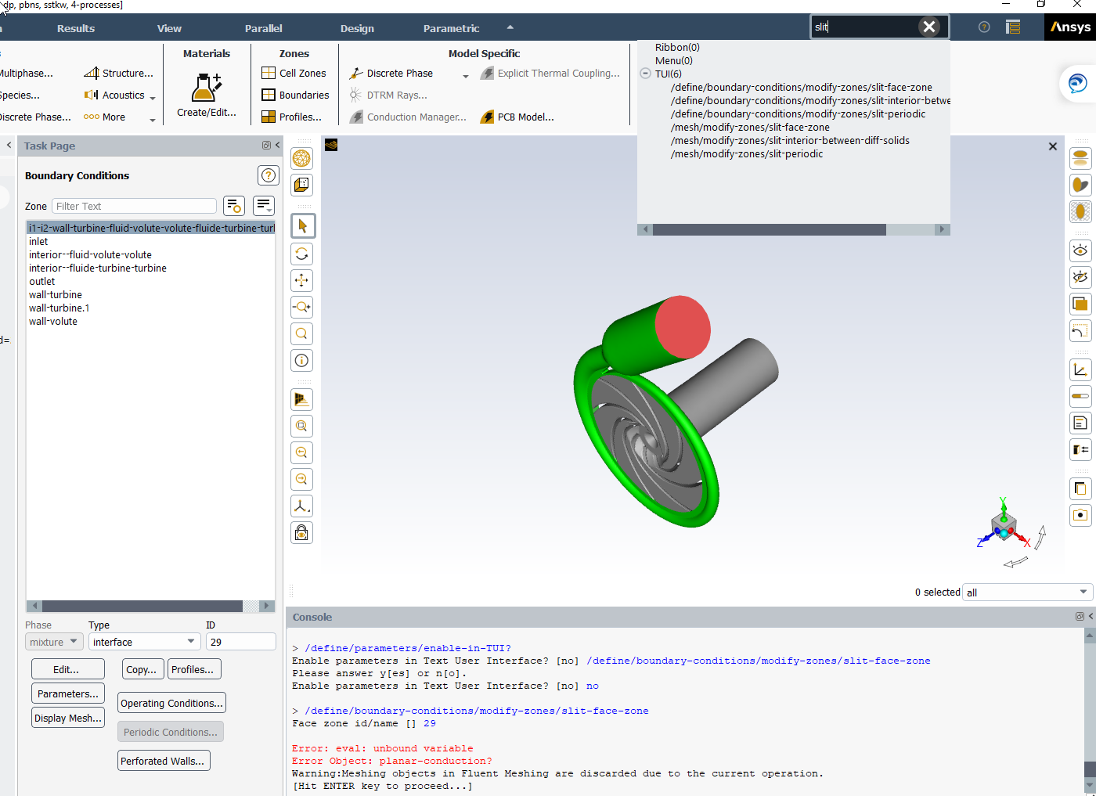Expand the Discrete Phase dropdown arrow
1096x796 pixels.
[466, 77]
